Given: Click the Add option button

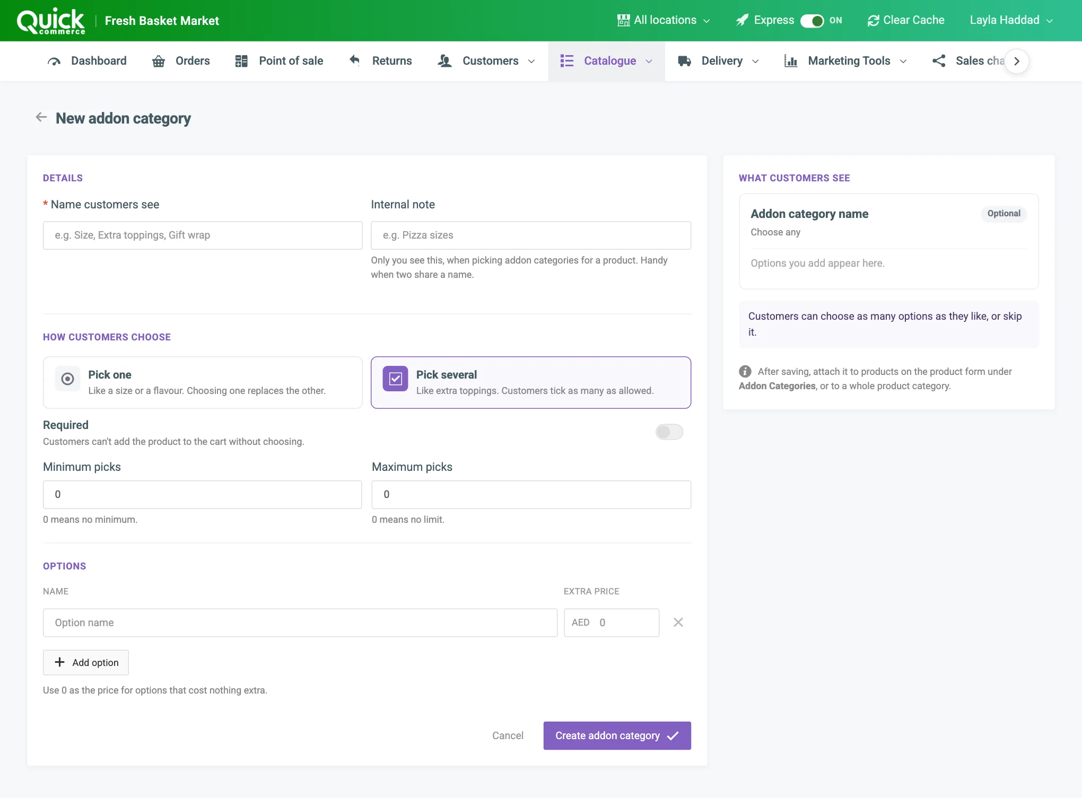Looking at the screenshot, I should click(x=86, y=662).
